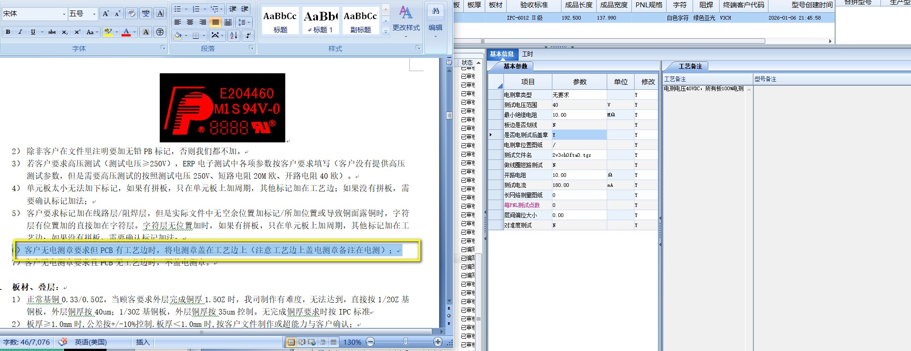Click the bullet list icon
The width and height of the screenshot is (911, 351).
point(178,9)
